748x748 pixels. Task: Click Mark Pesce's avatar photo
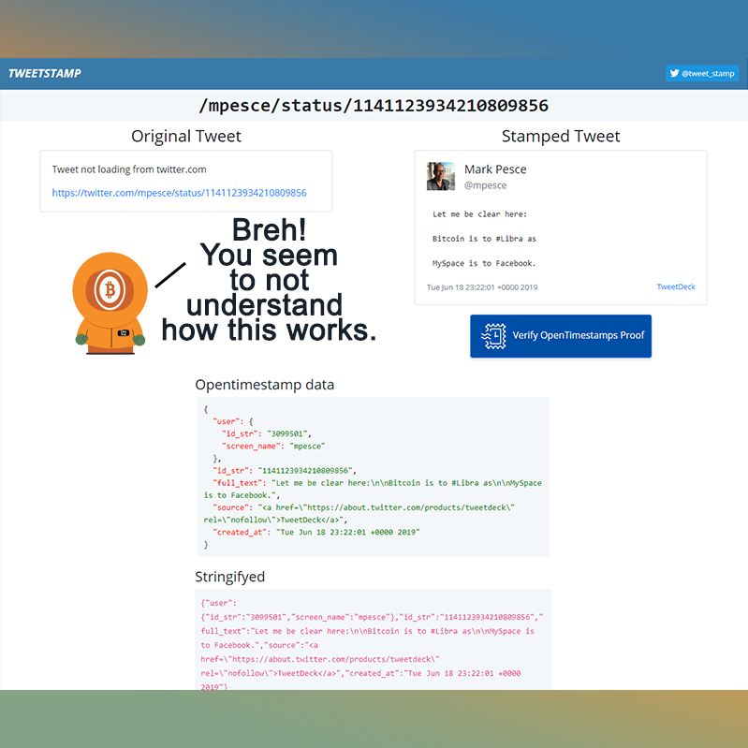(x=440, y=176)
